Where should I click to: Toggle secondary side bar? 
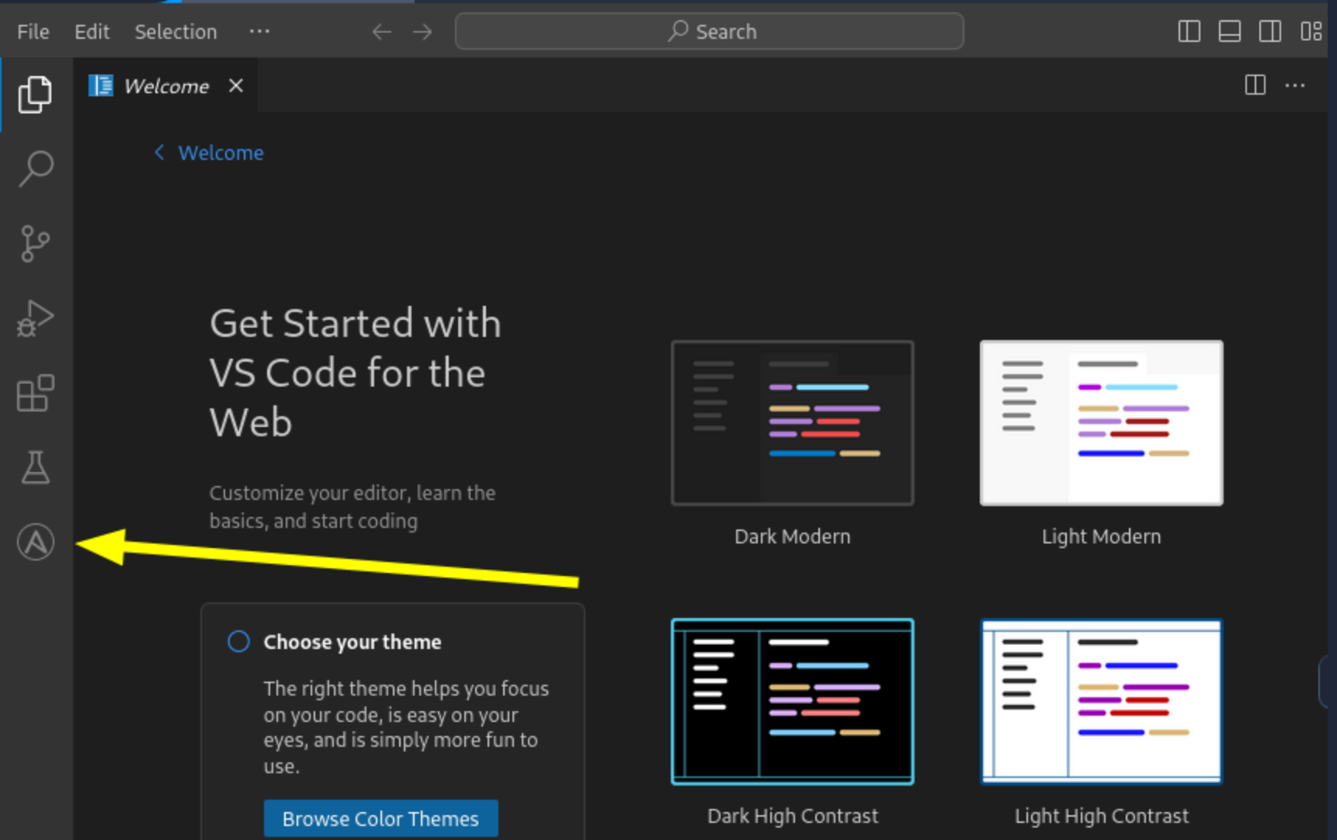(x=1270, y=31)
